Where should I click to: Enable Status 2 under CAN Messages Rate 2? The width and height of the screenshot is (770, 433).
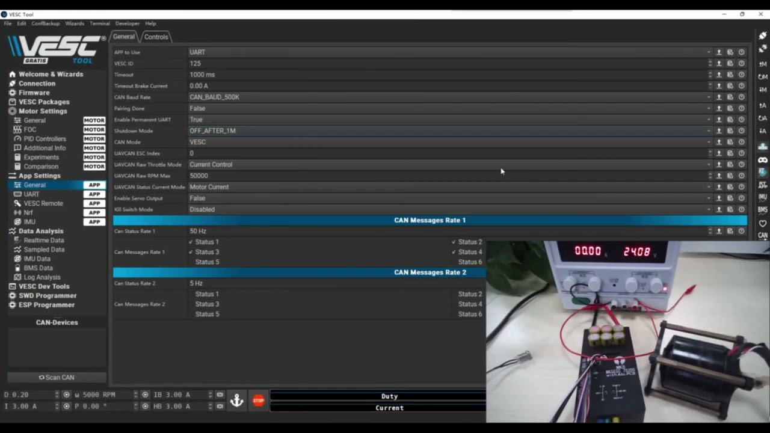[467, 294]
